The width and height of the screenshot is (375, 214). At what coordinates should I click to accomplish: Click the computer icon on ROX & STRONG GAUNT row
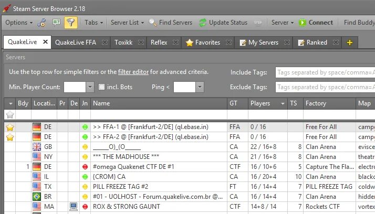tap(74, 207)
